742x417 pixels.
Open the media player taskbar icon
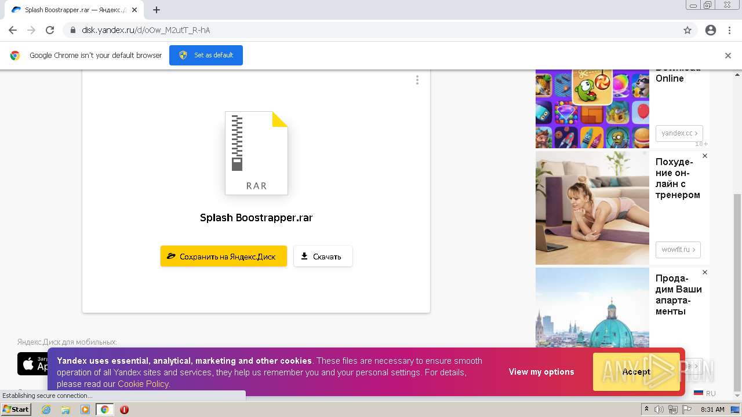[x=85, y=409]
